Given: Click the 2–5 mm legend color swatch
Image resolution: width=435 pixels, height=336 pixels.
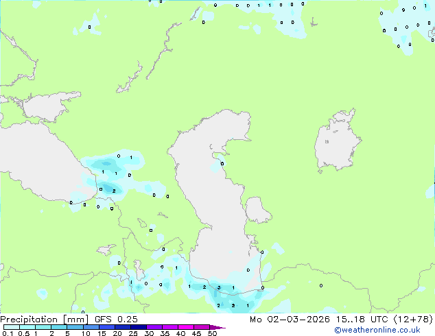Looking at the screenshot, I should tap(59, 327).
